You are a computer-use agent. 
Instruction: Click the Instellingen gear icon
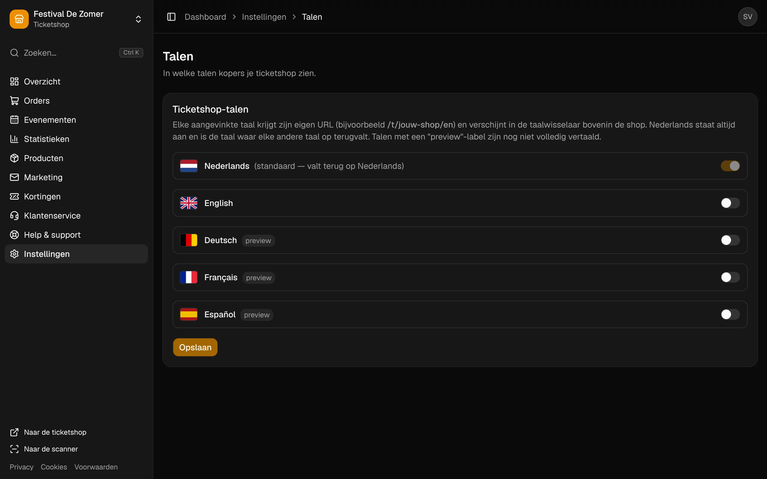click(14, 254)
